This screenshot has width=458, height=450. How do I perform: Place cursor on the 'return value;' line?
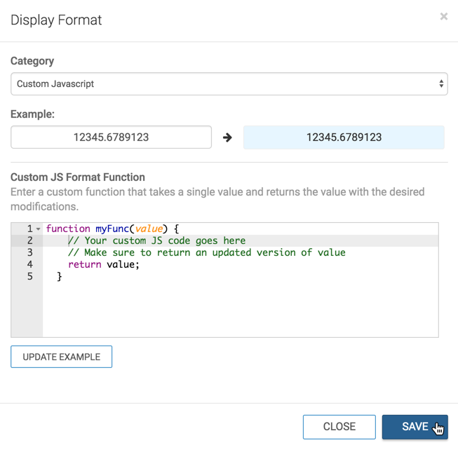click(x=104, y=264)
